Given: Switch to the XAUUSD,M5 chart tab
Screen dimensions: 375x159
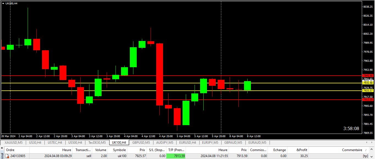Looking at the screenshot, I should [14, 143].
